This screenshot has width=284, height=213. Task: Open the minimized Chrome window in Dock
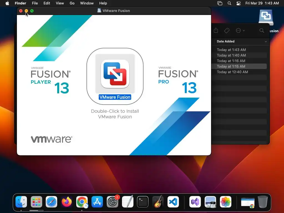tap(248, 202)
